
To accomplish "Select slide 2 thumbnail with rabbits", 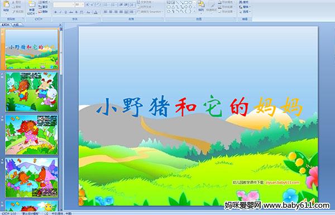I will click(x=32, y=92).
